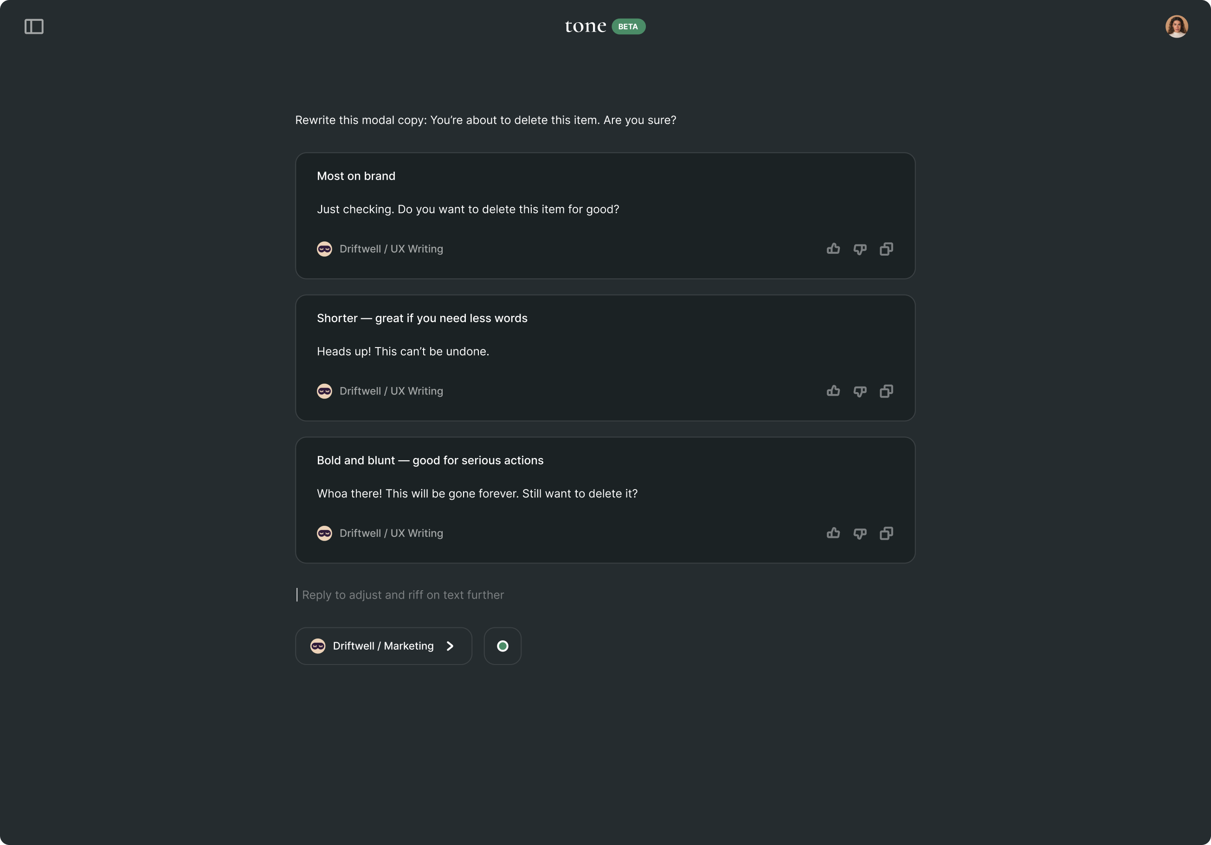Click Driftwell / UX Writing under 'Most on brand'

(x=391, y=249)
